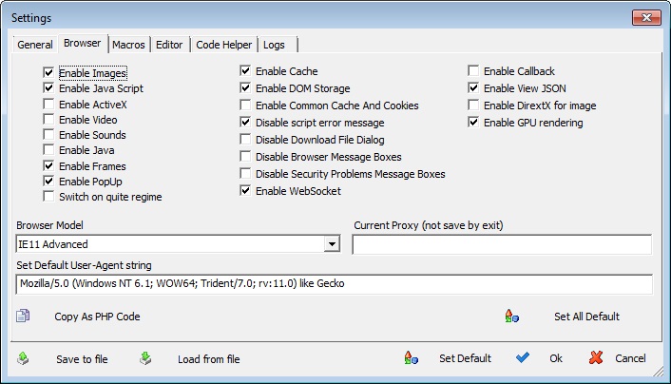
Task: Click the IE11 Advanced combo box
Action: pyautogui.click(x=178, y=244)
